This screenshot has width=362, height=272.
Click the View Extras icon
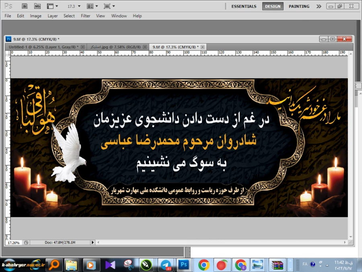coord(52,6)
